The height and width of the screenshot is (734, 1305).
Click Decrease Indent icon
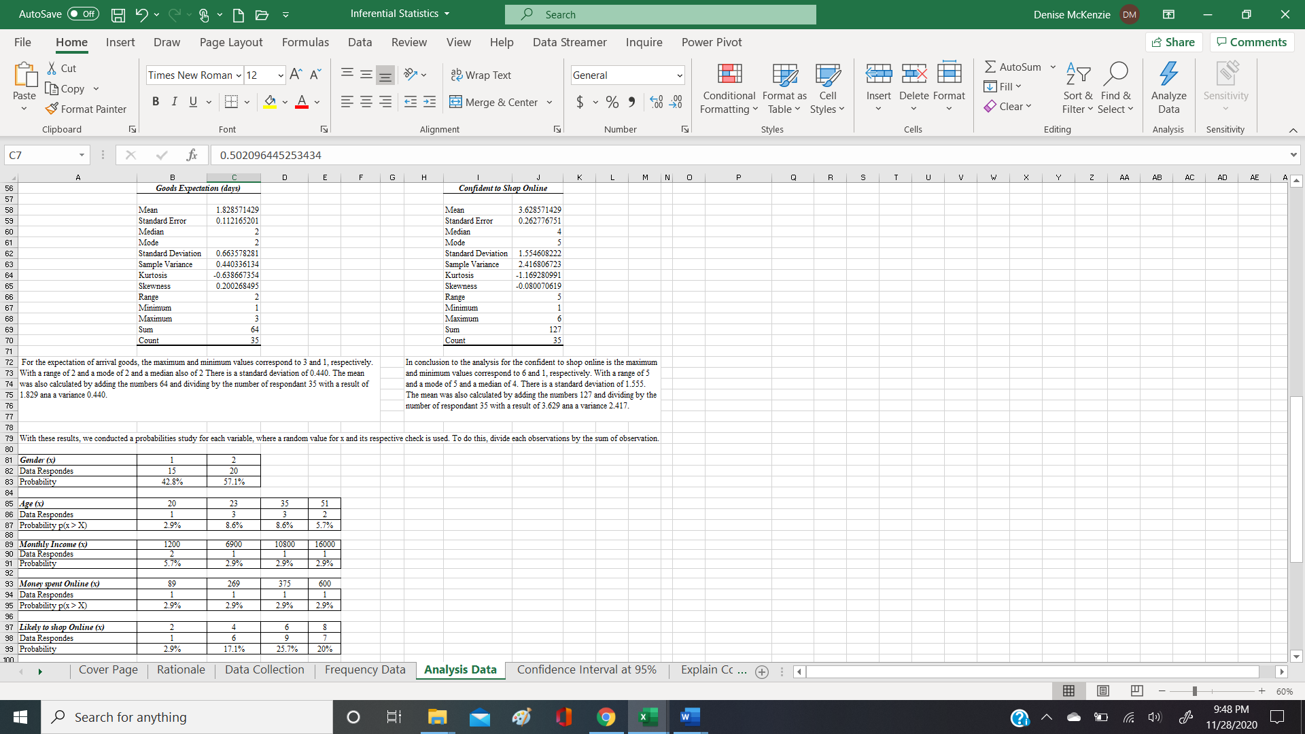pos(410,102)
